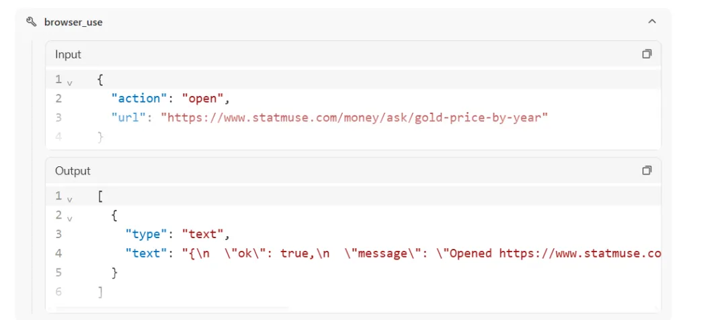
Task: Fold line 1 in the Output code
Action: point(70,197)
